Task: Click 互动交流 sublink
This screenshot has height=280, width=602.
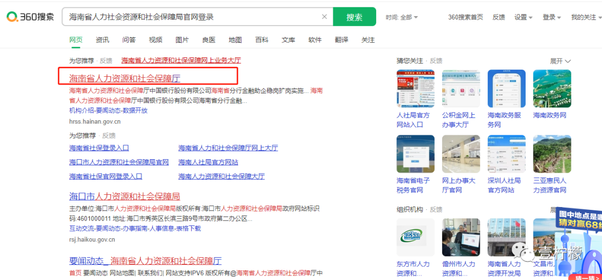Action: pyautogui.click(x=82, y=229)
